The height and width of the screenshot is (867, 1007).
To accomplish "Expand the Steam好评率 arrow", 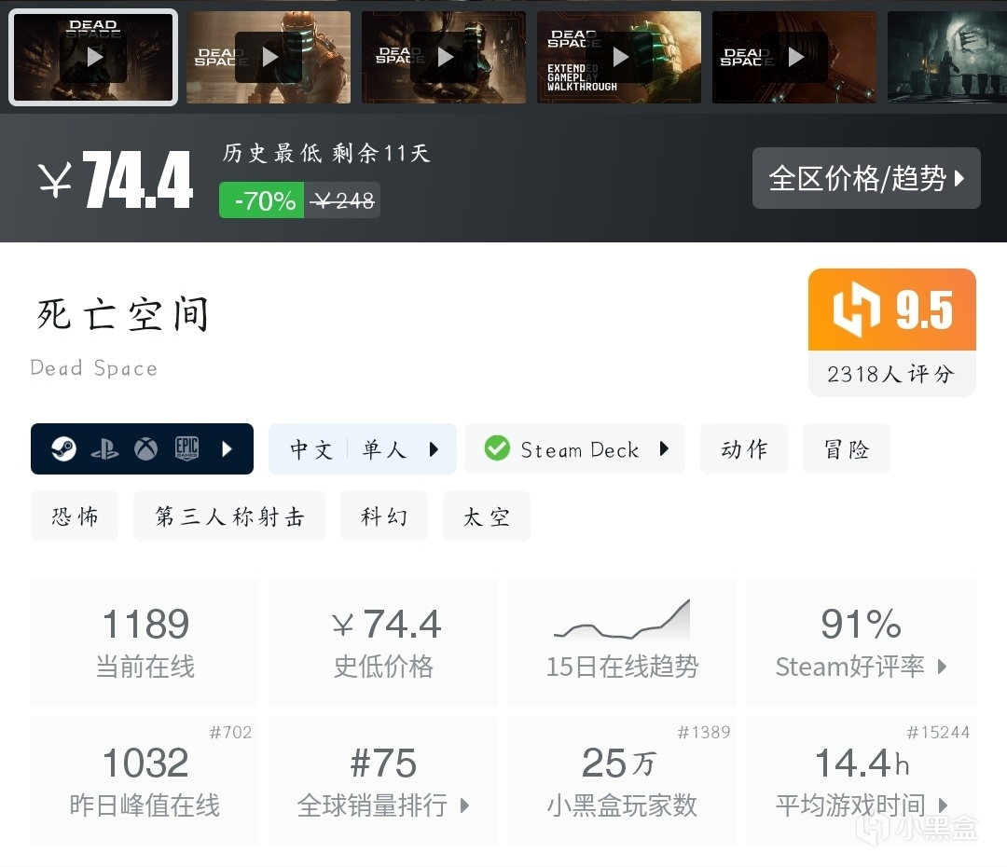I will tap(942, 666).
